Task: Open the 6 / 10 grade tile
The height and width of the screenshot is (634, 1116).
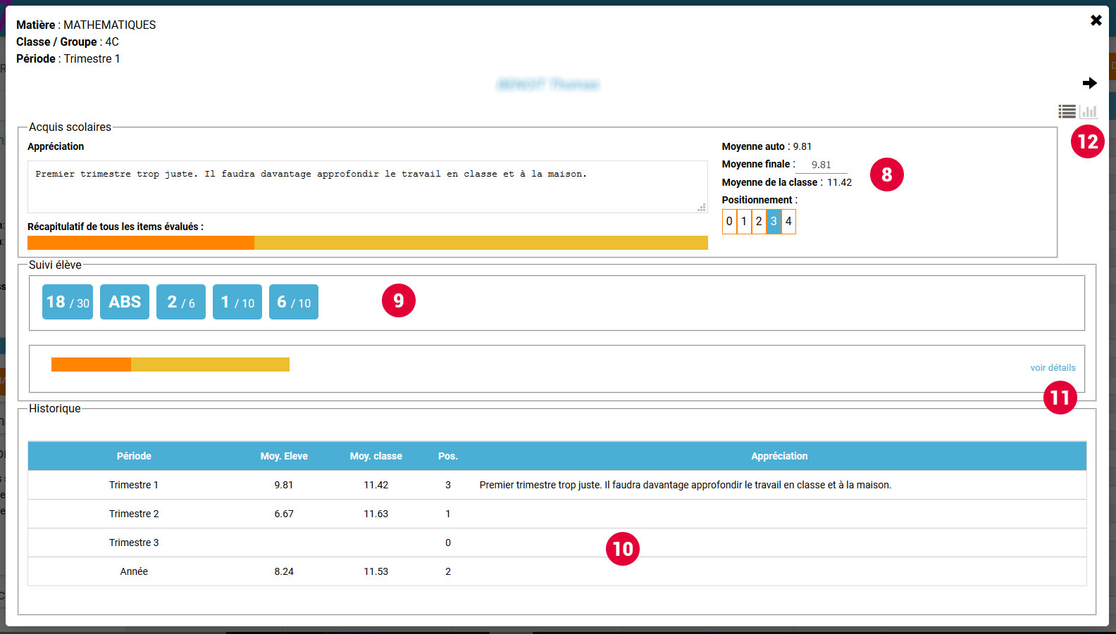Action: (x=294, y=302)
